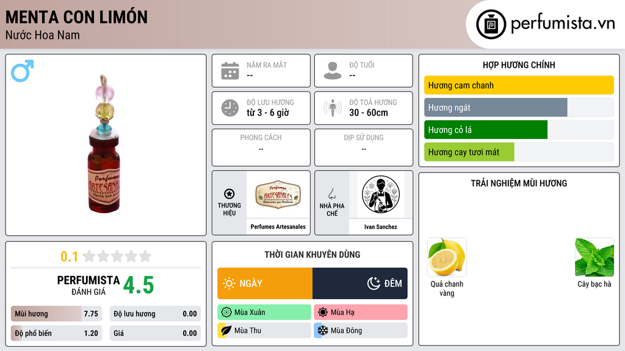Click the Hương cam chanh accord bar

tap(519, 85)
